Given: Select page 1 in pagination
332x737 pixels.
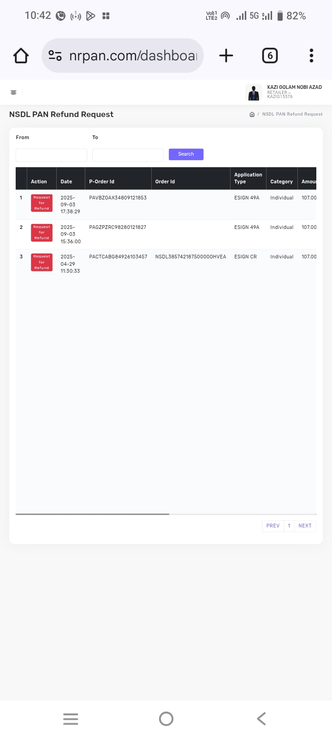Looking at the screenshot, I should coord(289,526).
